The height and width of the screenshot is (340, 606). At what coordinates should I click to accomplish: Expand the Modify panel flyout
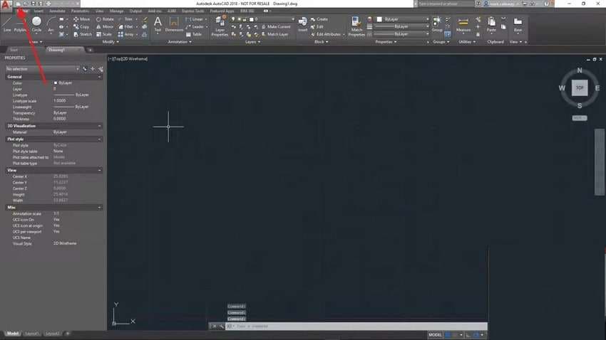(x=111, y=42)
